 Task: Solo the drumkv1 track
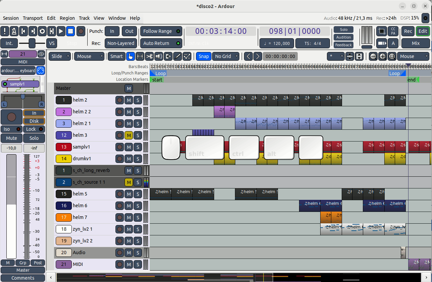(x=138, y=159)
